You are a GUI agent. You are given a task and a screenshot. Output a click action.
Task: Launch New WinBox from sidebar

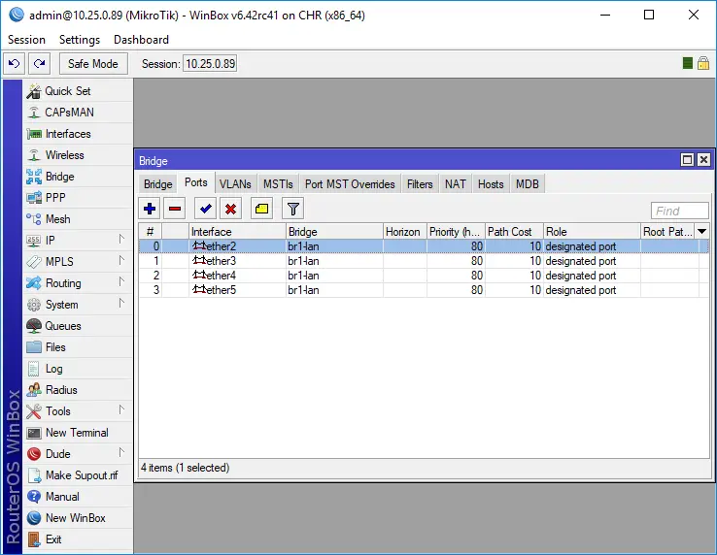coord(78,518)
